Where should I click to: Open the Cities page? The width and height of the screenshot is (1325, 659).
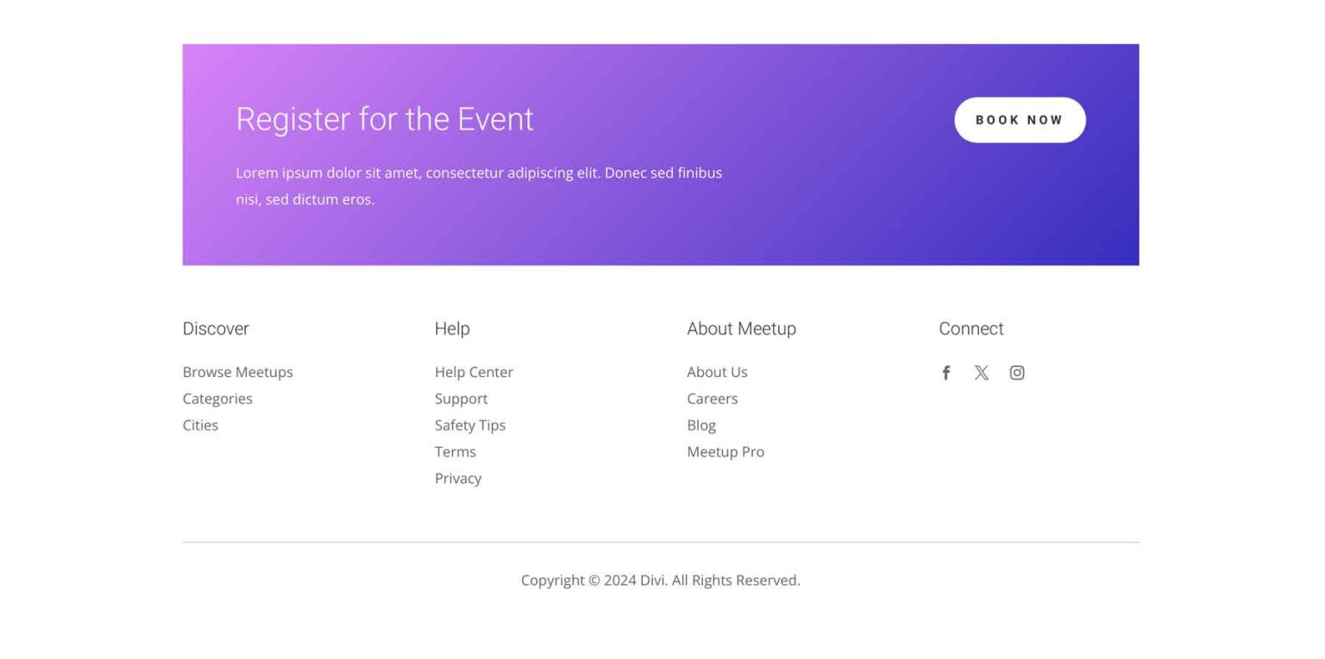click(200, 424)
